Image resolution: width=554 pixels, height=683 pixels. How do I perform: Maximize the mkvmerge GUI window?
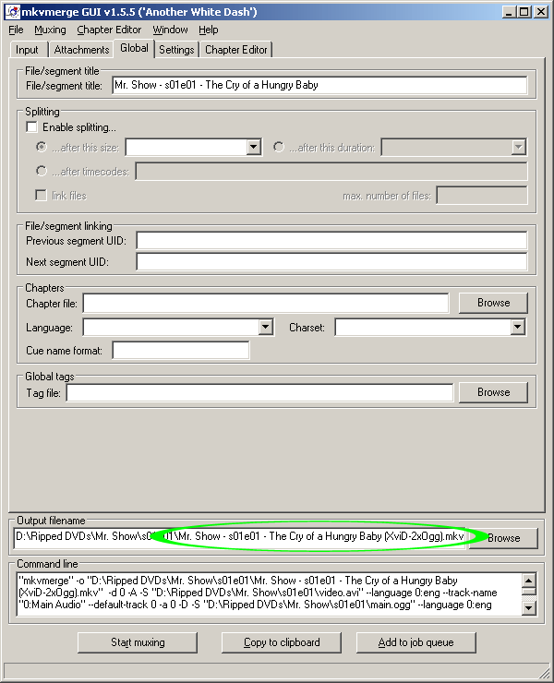(524, 12)
